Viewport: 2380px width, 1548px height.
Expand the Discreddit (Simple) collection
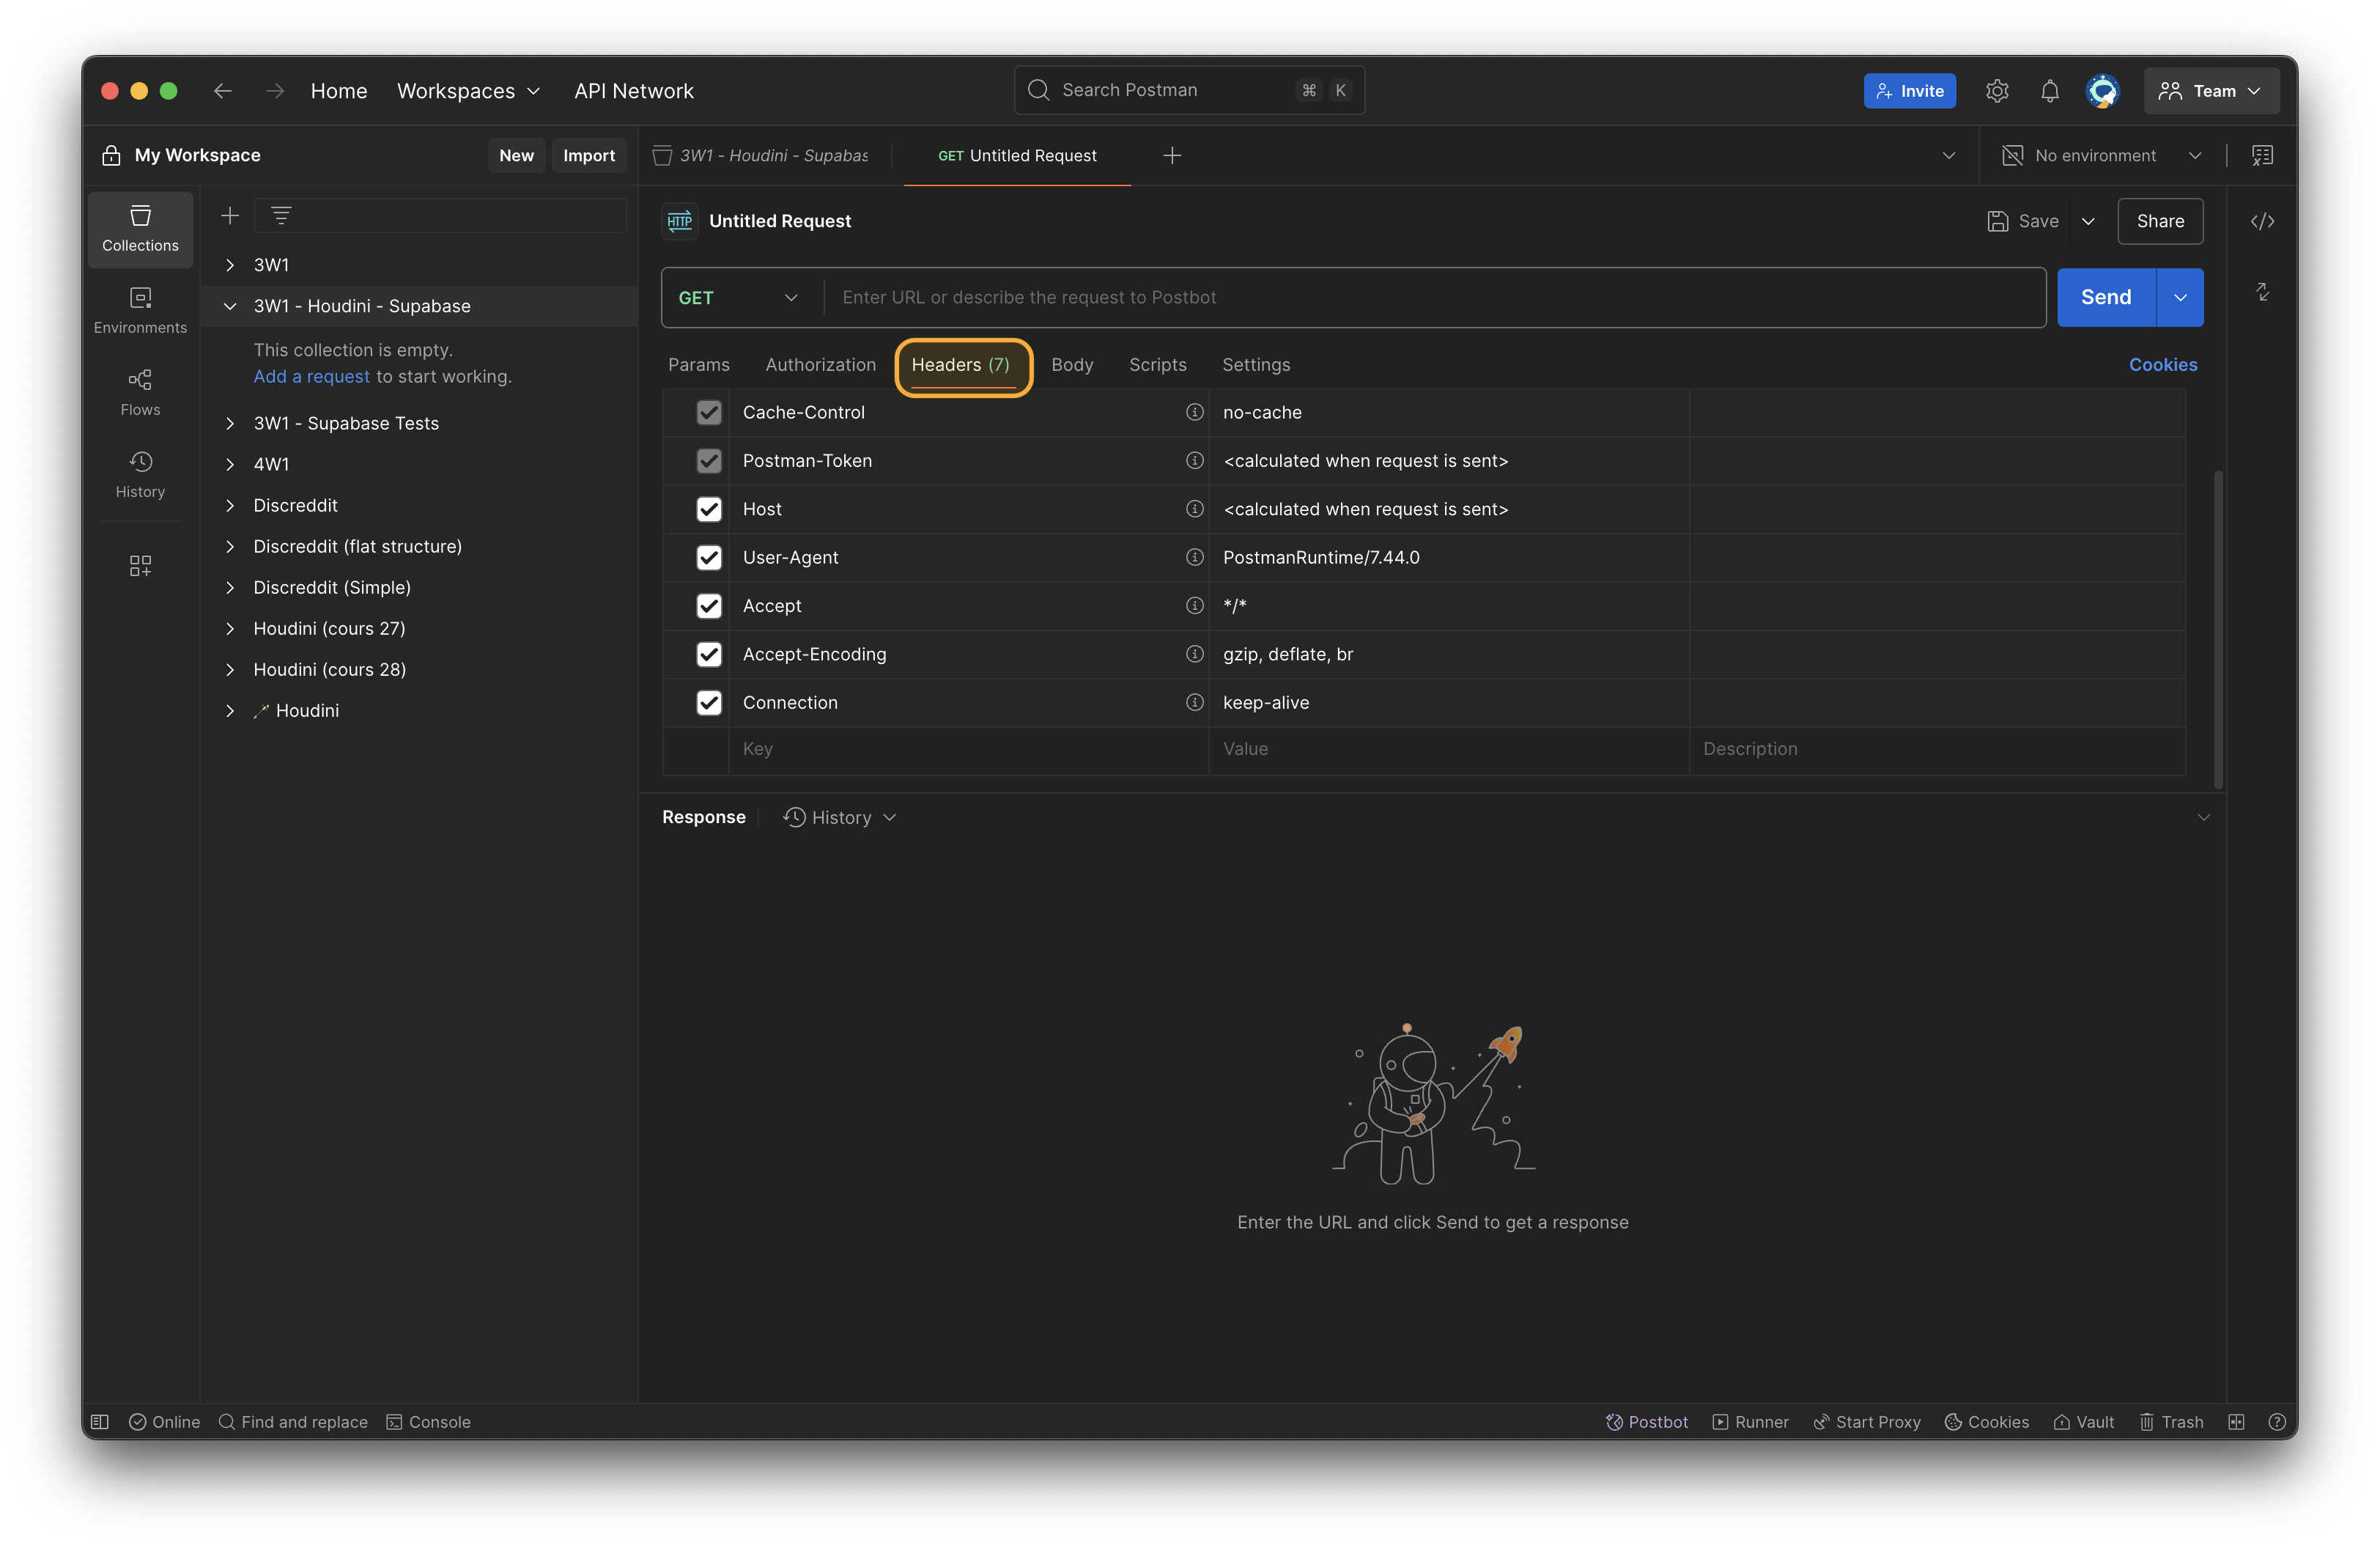tap(230, 587)
